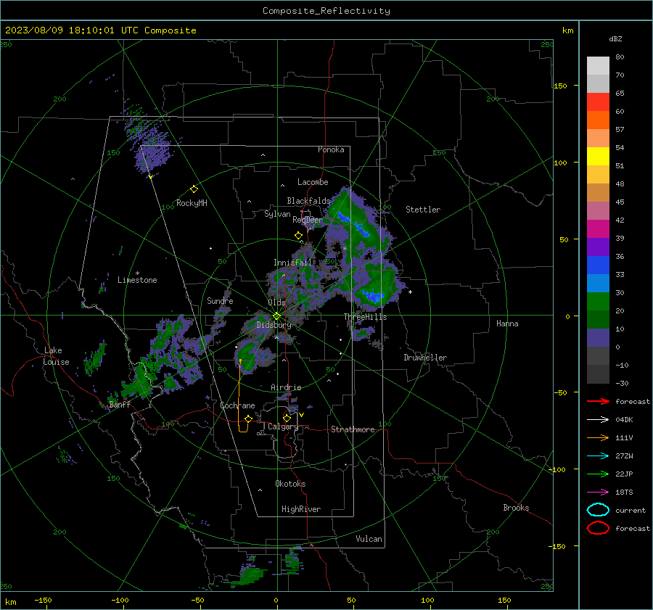Click the dBZ legend heading
This screenshot has height=610, width=653.
[615, 38]
